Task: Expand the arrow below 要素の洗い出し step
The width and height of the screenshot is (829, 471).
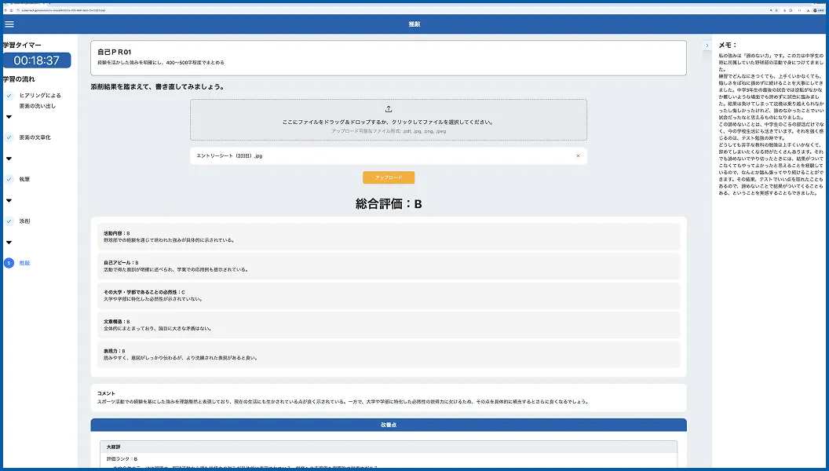Action: pos(9,117)
